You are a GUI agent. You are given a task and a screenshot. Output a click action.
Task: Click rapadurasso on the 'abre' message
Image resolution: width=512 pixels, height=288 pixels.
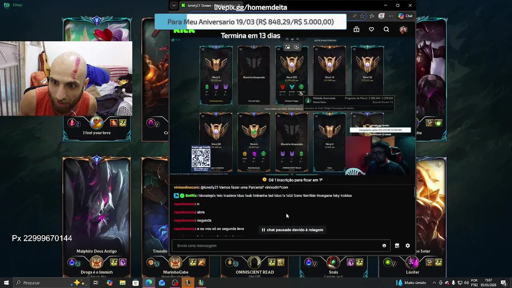point(185,212)
